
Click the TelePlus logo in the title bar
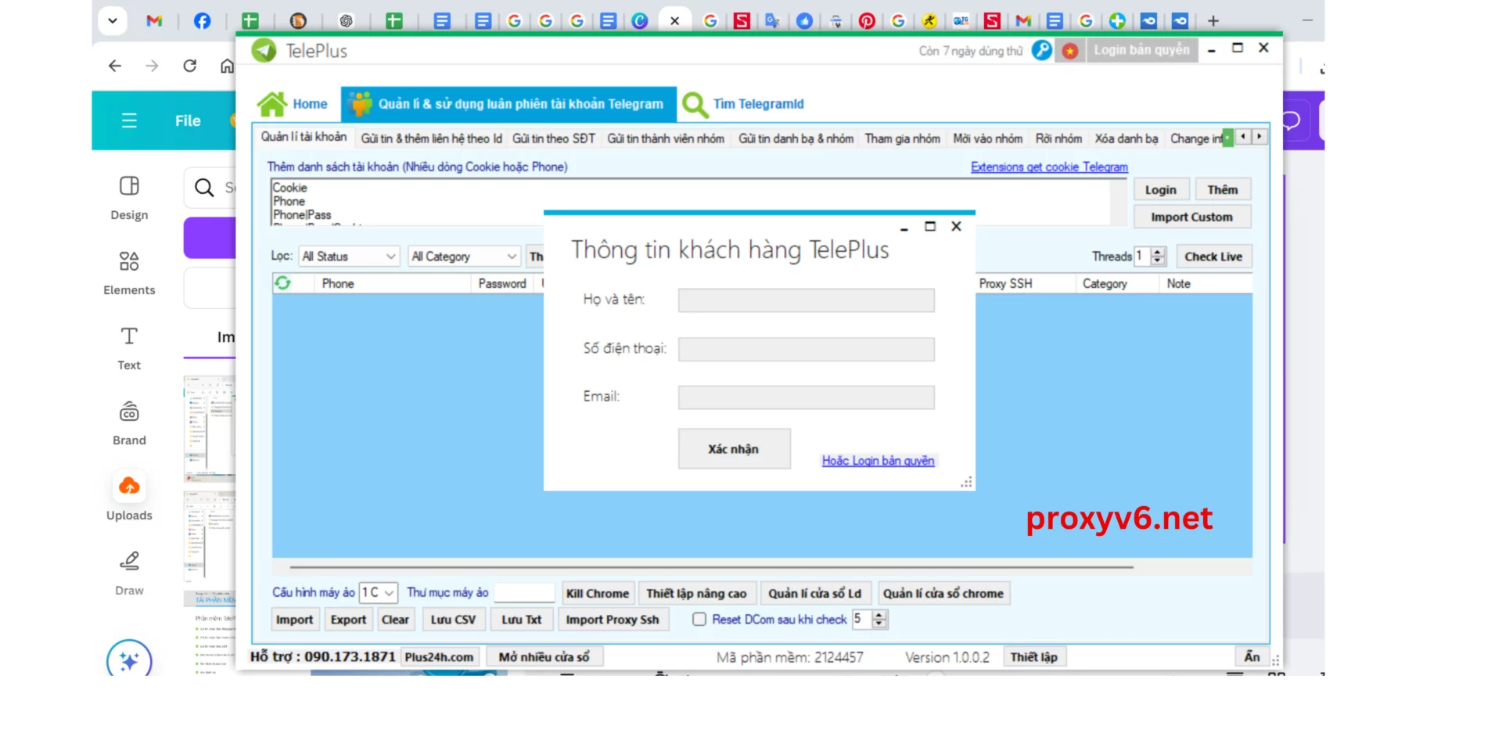pos(264,50)
